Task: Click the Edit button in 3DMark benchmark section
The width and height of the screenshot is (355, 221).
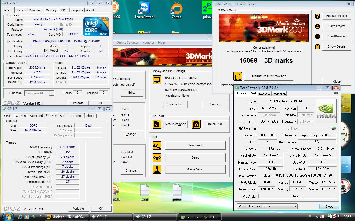Action: pyautogui.click(x=132, y=93)
